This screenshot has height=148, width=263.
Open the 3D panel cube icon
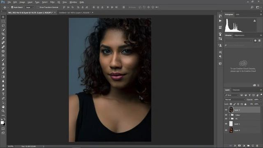tap(220, 64)
